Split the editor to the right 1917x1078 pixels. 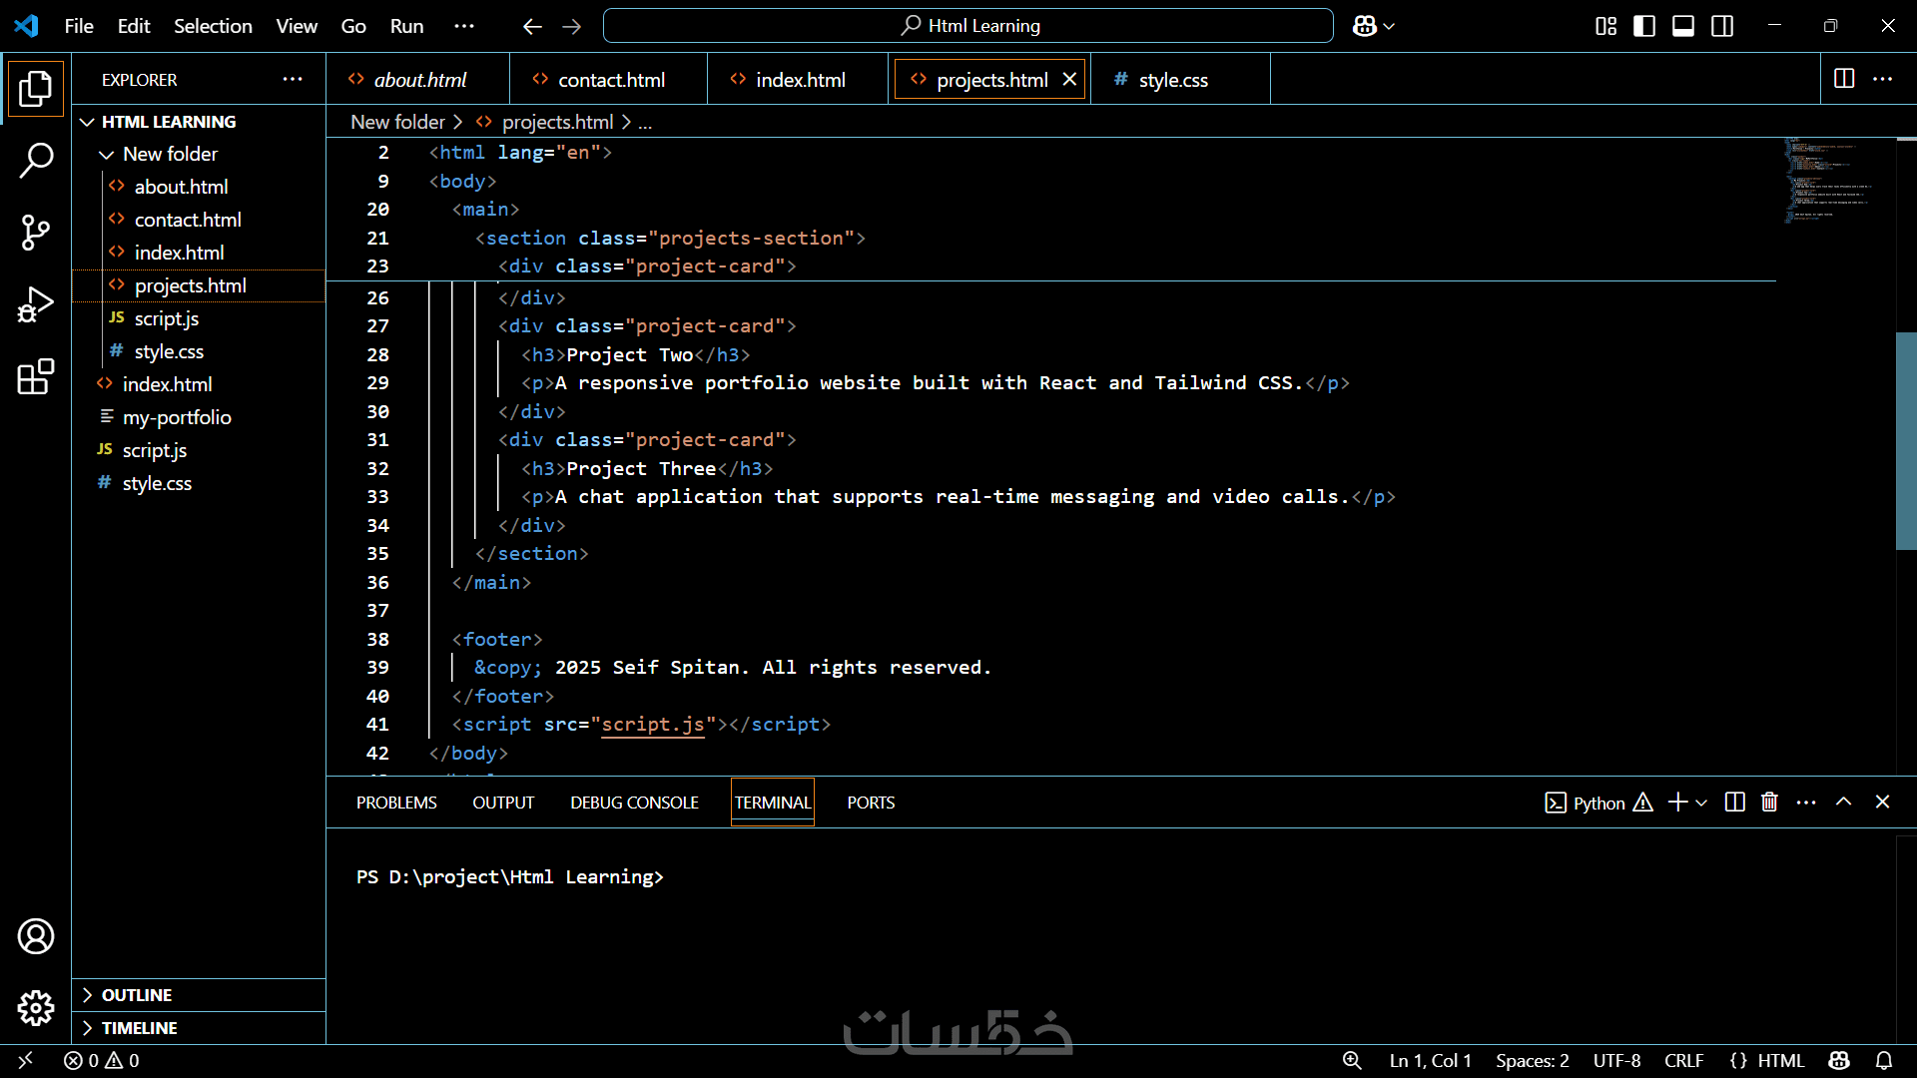click(1844, 79)
